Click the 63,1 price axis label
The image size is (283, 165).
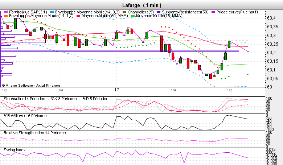point(271,70)
